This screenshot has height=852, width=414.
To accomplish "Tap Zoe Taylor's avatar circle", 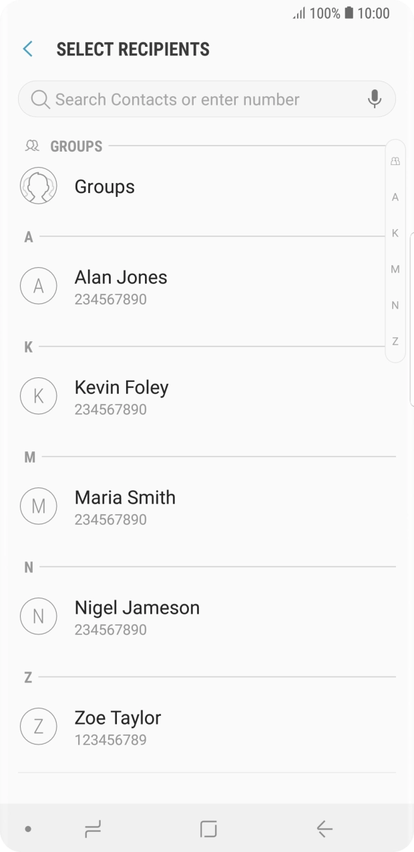I will 38,726.
